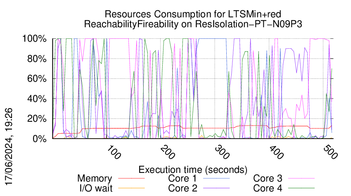Click the magenta Core 3 legend line
The height and width of the screenshot is (196, 351).
(x=301, y=179)
